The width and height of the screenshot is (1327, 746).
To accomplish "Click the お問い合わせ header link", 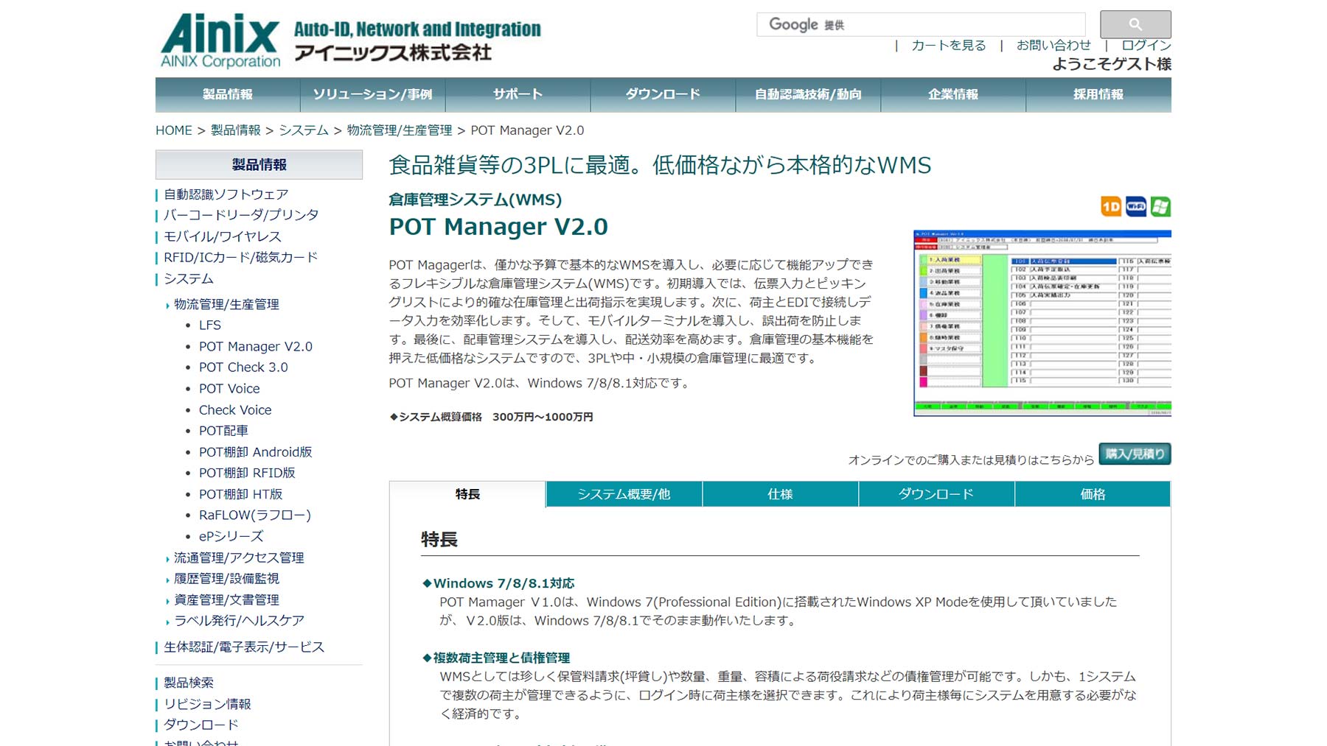I will (x=1053, y=46).
